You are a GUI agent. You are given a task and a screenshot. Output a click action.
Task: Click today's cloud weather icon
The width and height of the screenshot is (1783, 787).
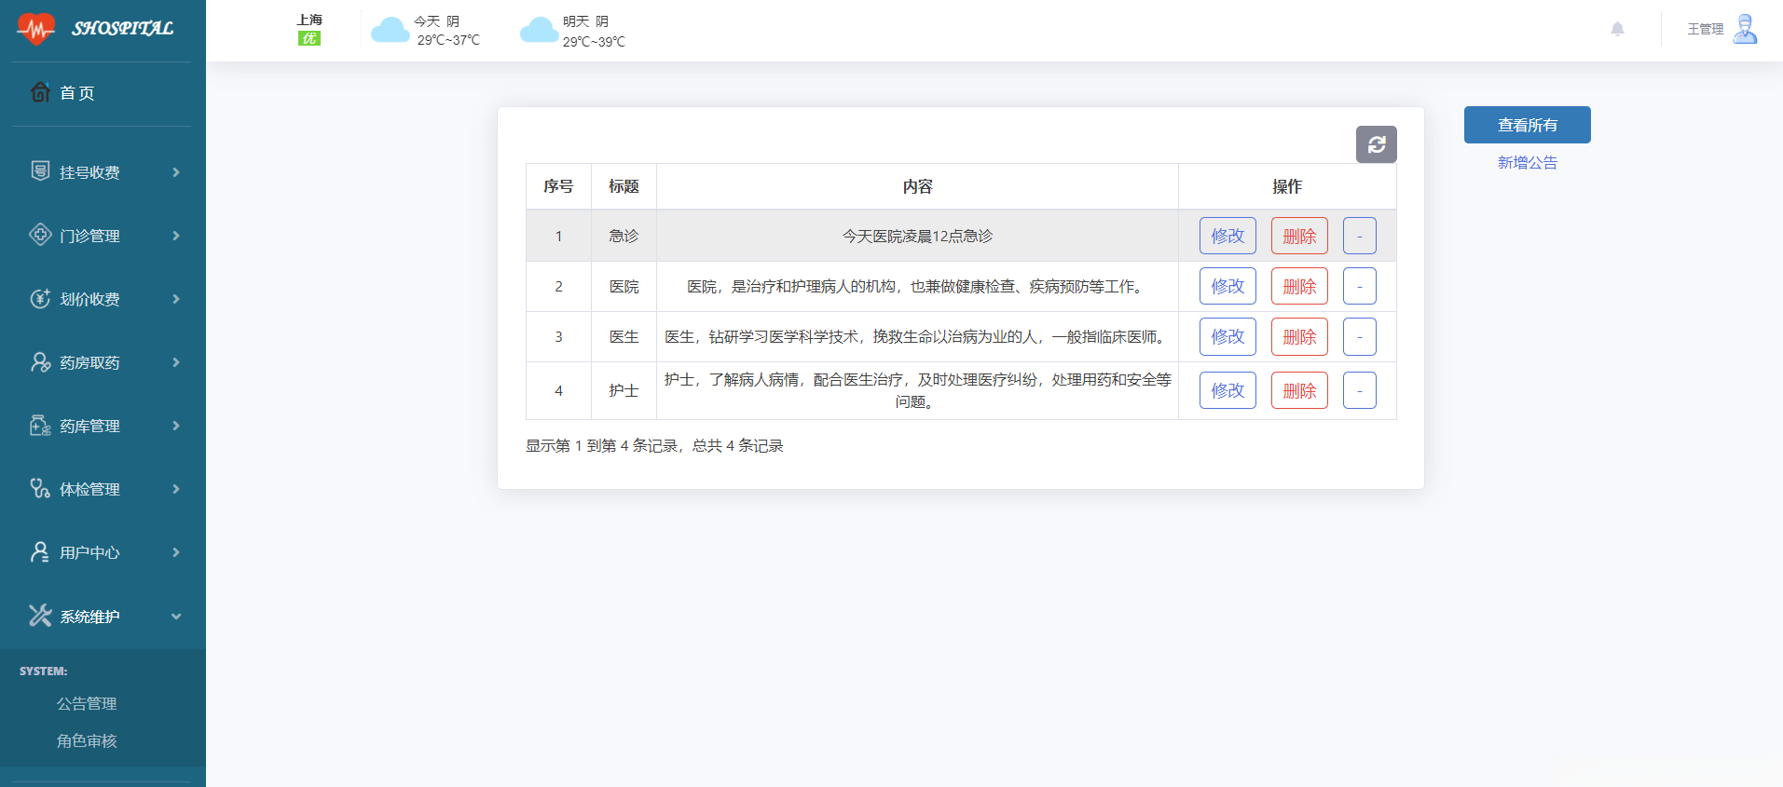(391, 31)
